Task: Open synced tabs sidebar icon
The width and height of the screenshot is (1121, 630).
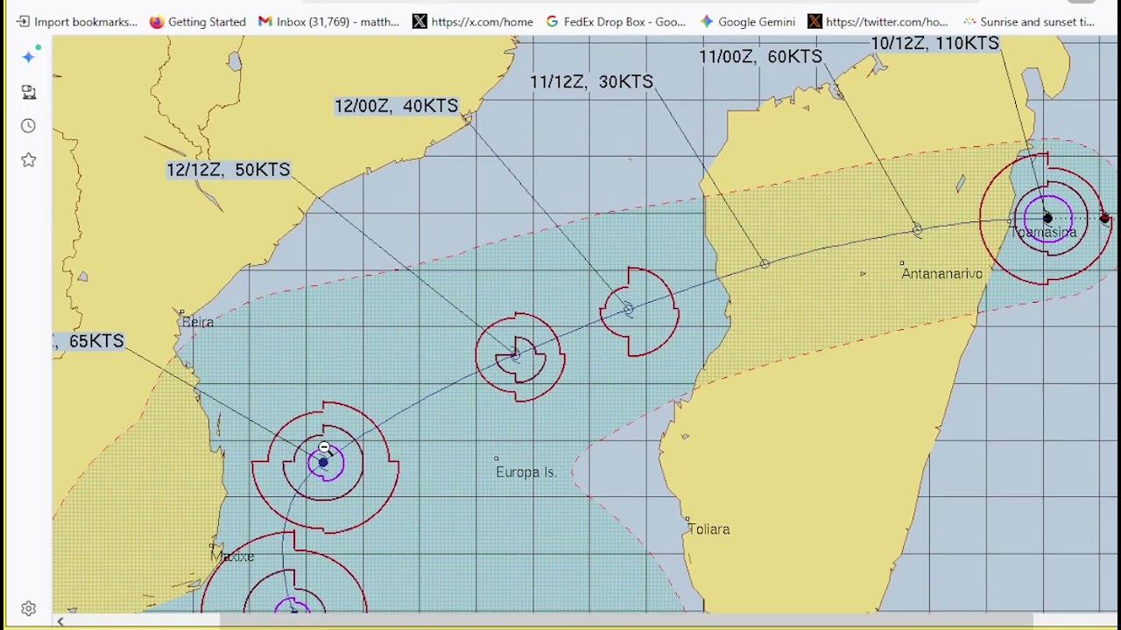Action: [29, 91]
